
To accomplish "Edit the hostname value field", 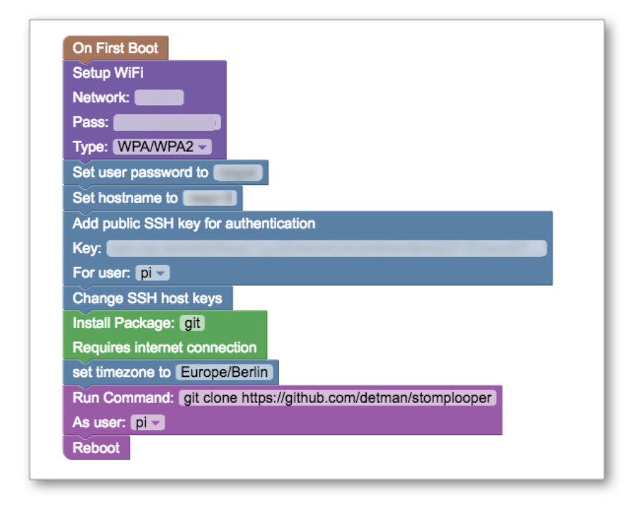I will click(208, 198).
